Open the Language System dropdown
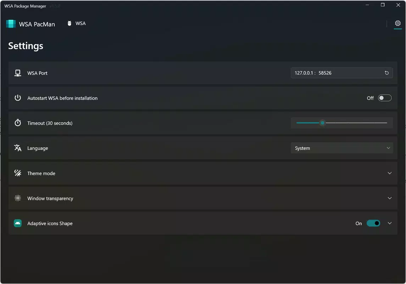This screenshot has height=284, width=406. (x=341, y=148)
